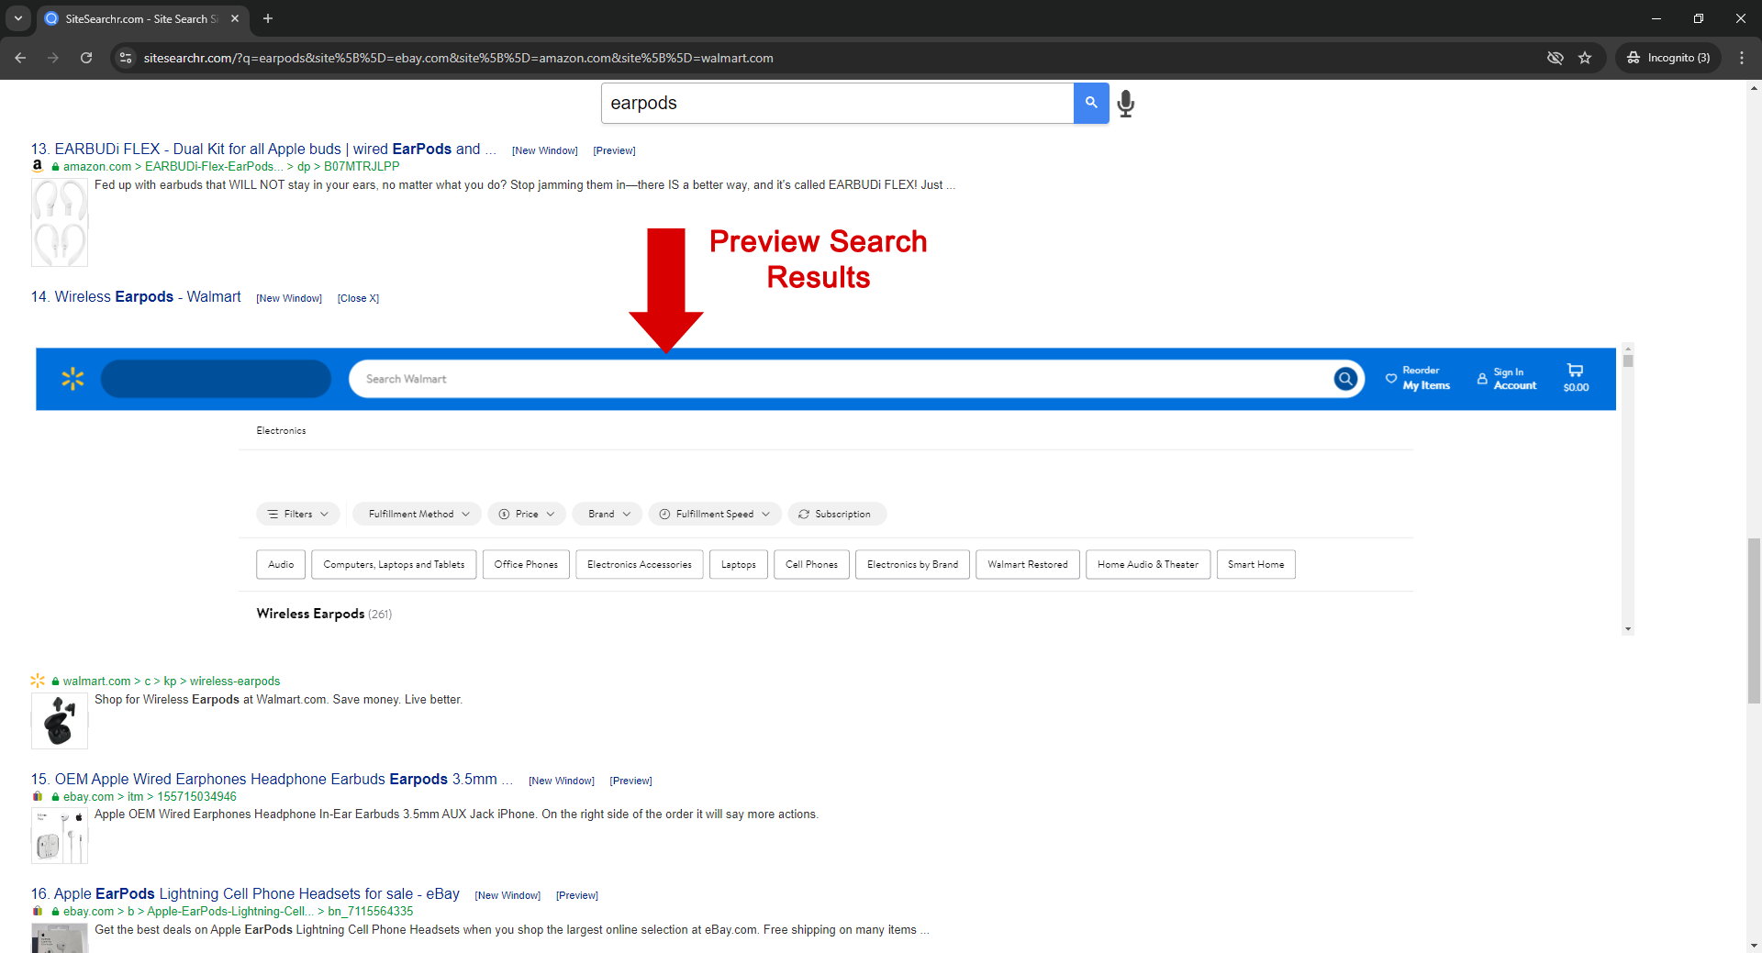This screenshot has width=1762, height=953.
Task: Expand the Brand filter dropdown
Action: coord(608,514)
